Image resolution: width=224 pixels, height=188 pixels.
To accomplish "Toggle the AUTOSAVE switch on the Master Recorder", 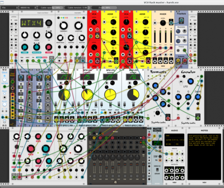I will click(x=157, y=170).
